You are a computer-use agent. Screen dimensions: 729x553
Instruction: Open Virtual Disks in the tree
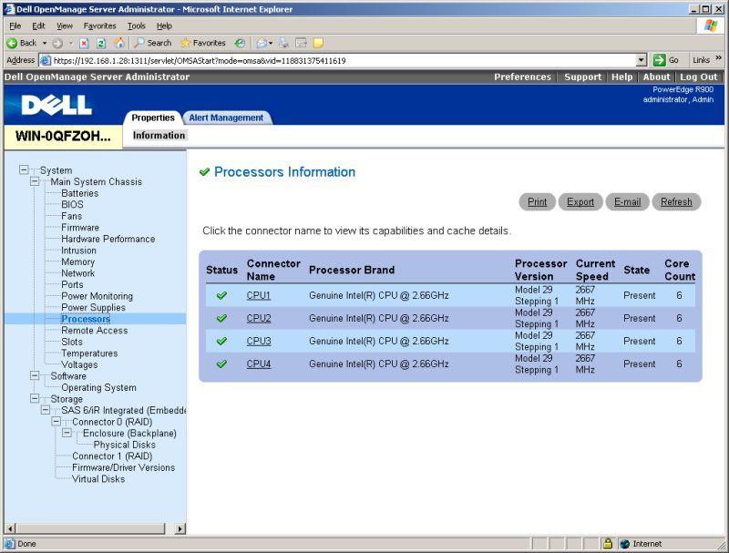[x=98, y=479]
